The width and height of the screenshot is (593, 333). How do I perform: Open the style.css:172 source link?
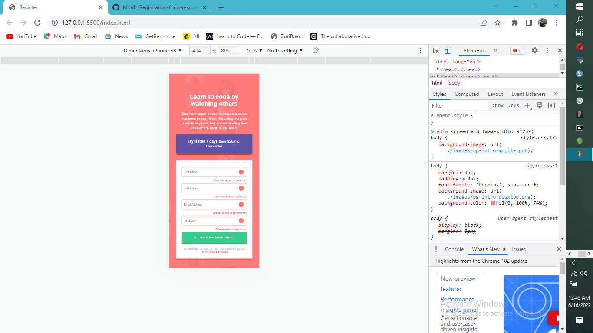click(539, 138)
